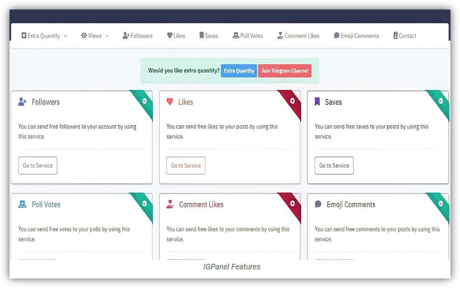Click the 'send free comments to your posts' description
The image size is (460, 288).
click(377, 234)
